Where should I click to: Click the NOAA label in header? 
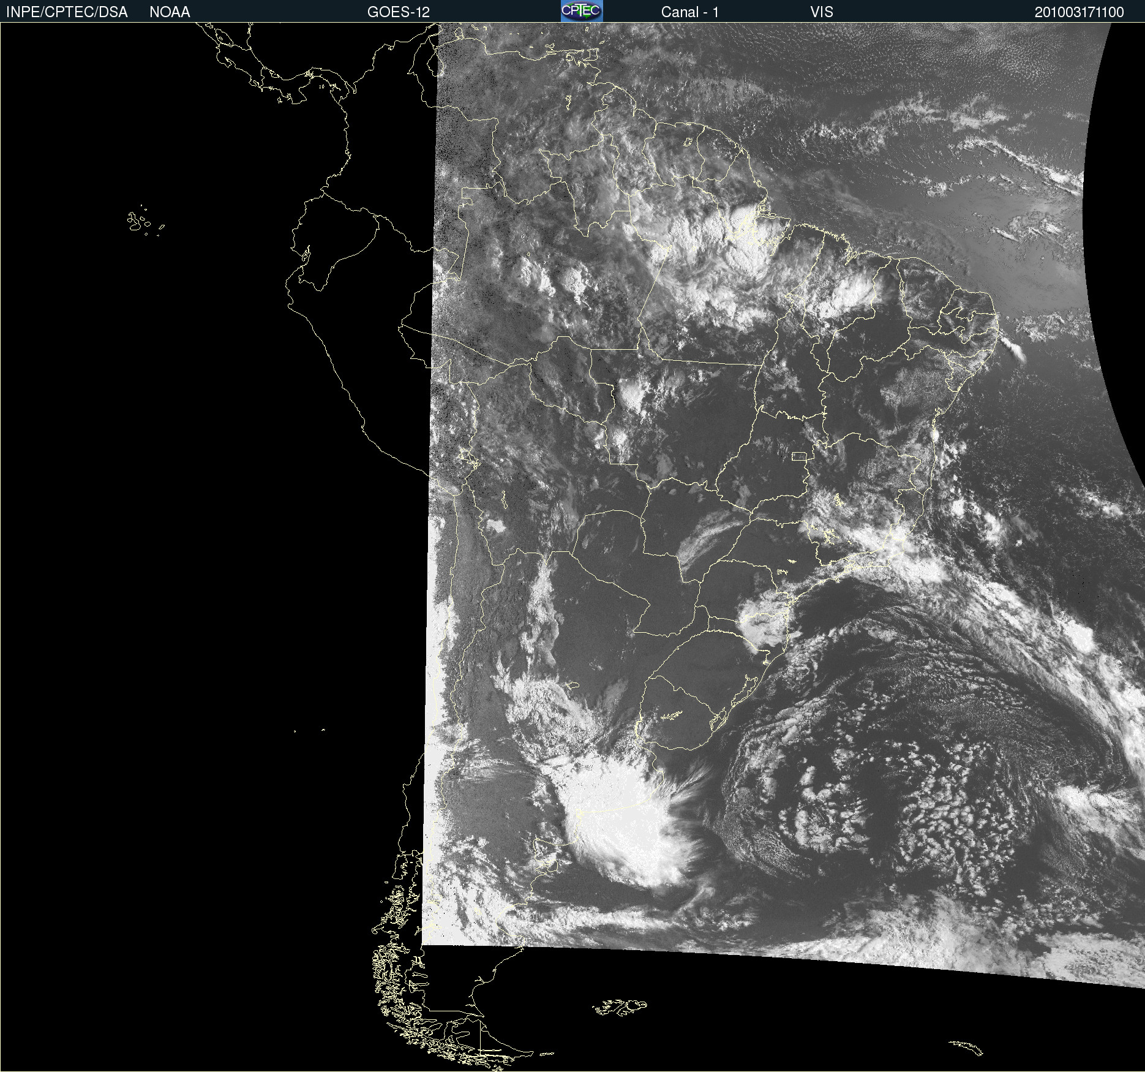(170, 12)
